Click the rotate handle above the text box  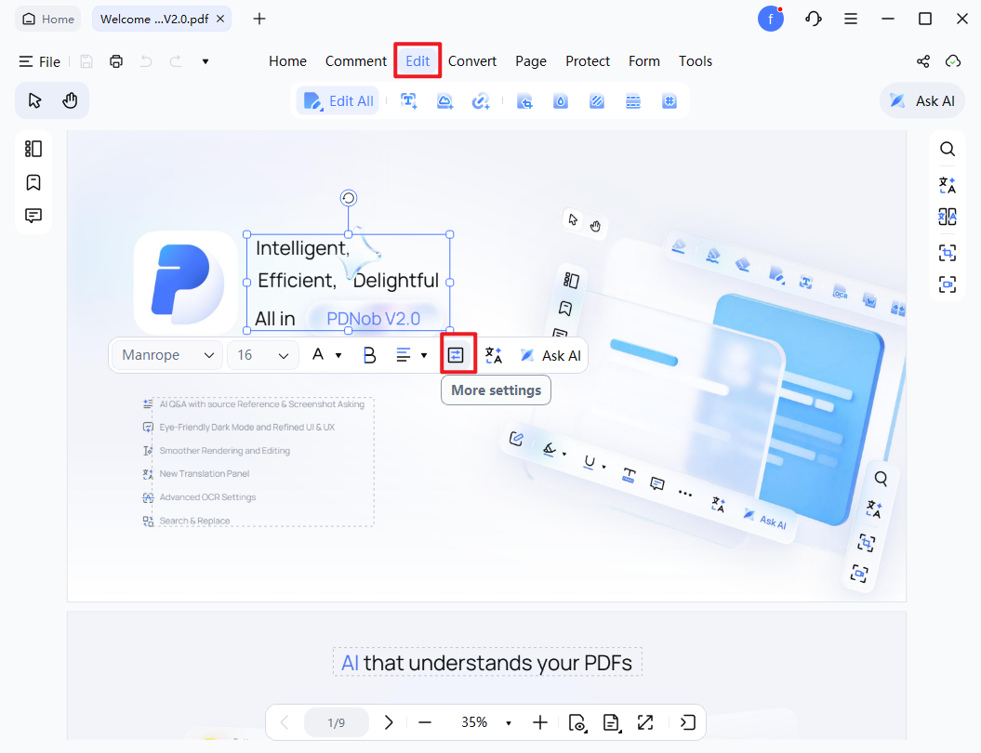pyautogui.click(x=349, y=198)
